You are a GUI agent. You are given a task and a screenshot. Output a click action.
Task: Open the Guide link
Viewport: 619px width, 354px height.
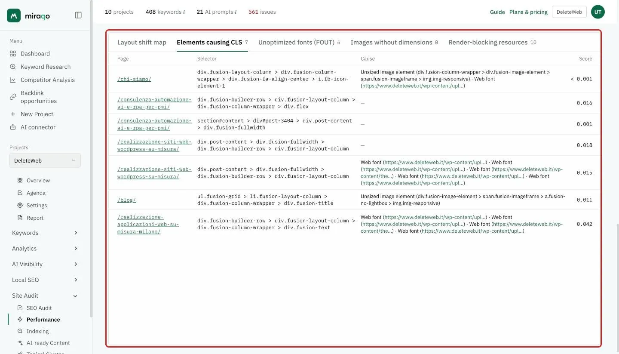pos(497,12)
